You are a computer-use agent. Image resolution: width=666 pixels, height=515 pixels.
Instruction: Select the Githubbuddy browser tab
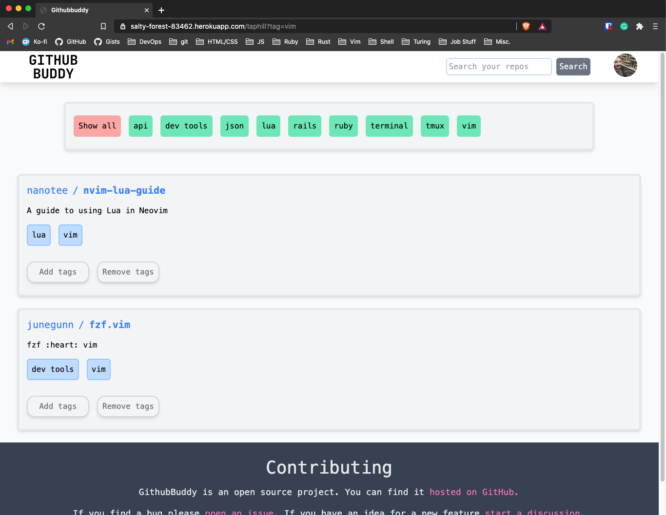pos(94,10)
